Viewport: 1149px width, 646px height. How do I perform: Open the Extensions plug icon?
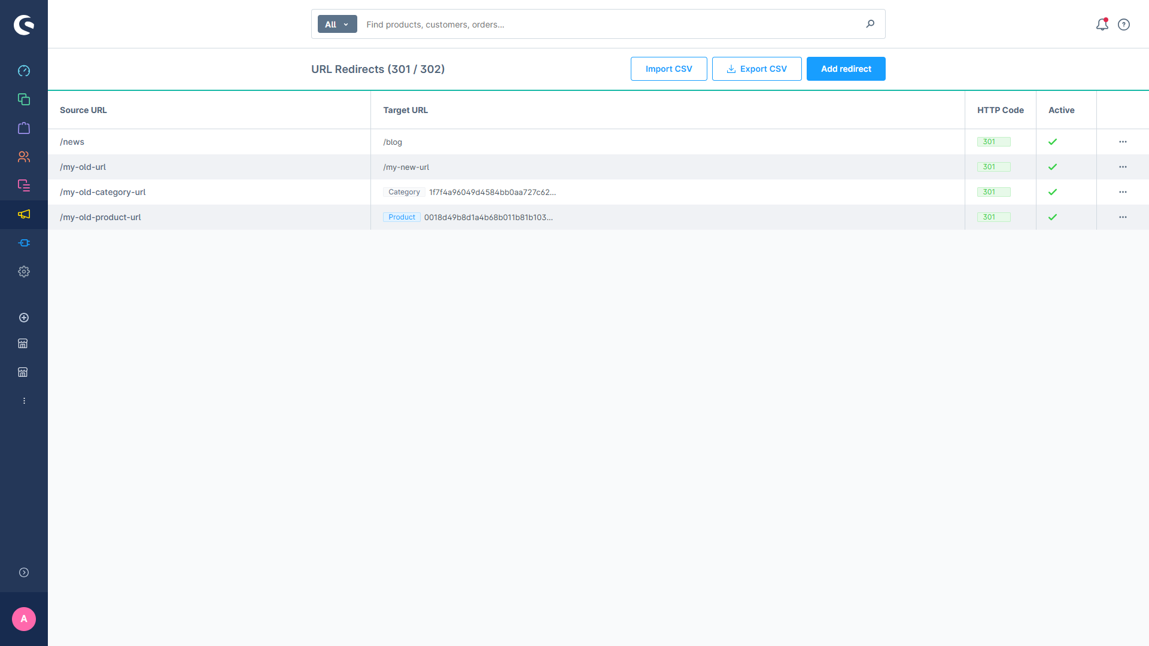pyautogui.click(x=24, y=243)
